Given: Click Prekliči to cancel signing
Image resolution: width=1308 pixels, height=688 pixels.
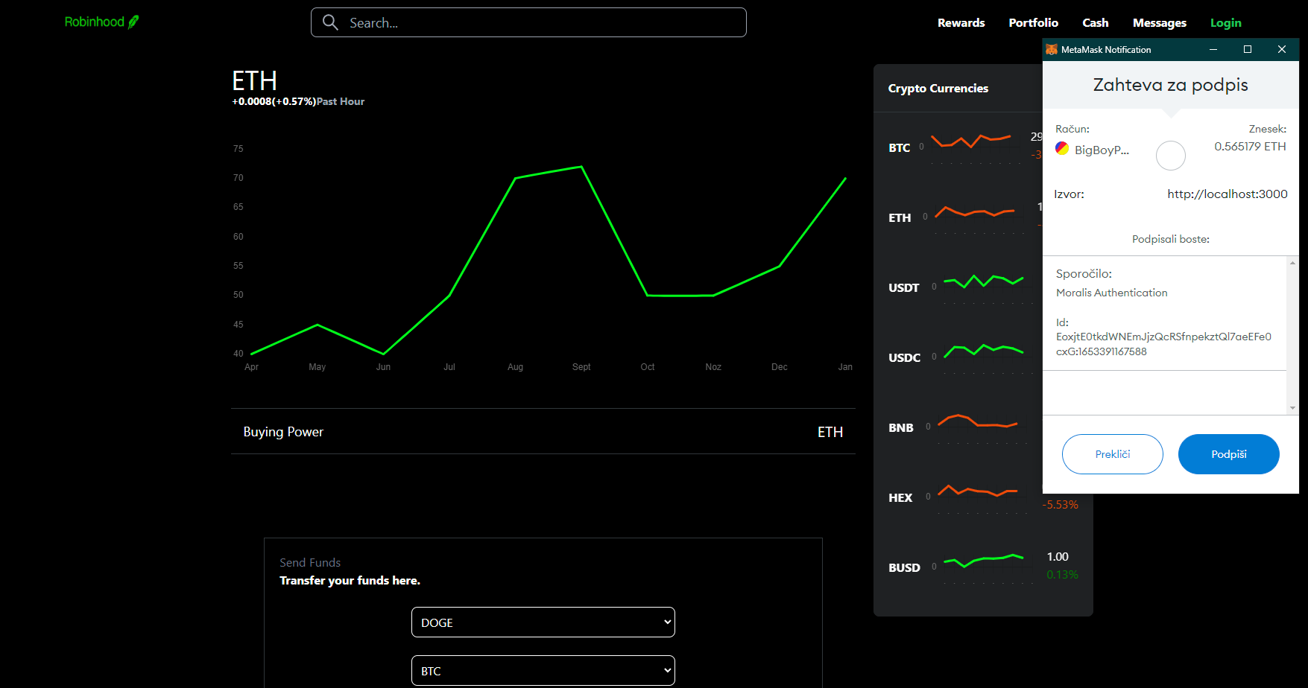Looking at the screenshot, I should click(1113, 454).
